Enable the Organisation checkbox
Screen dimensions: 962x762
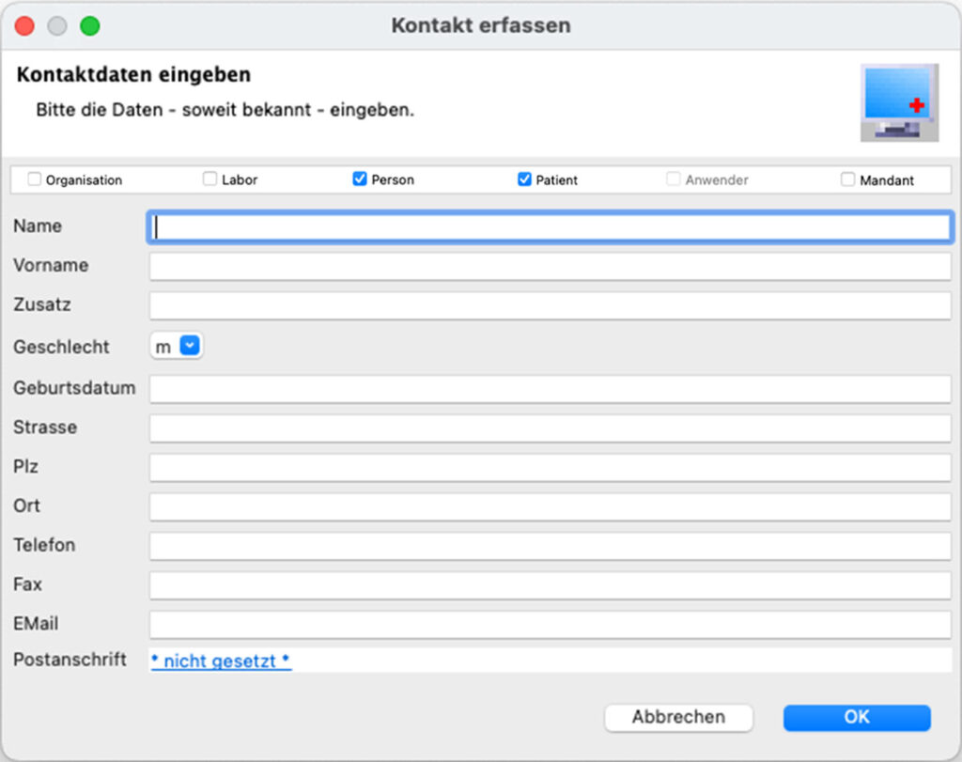(x=35, y=179)
